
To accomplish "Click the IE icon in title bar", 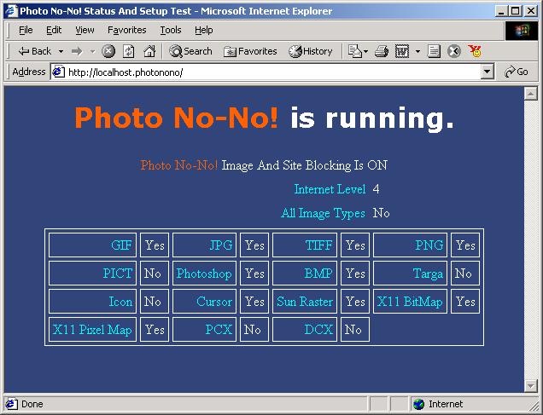I will coord(11,11).
